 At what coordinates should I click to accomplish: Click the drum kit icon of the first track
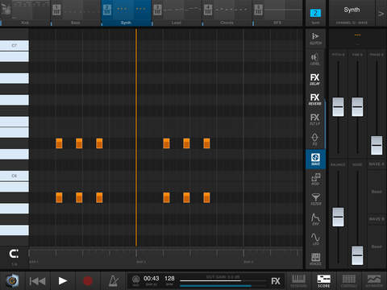click(6, 10)
